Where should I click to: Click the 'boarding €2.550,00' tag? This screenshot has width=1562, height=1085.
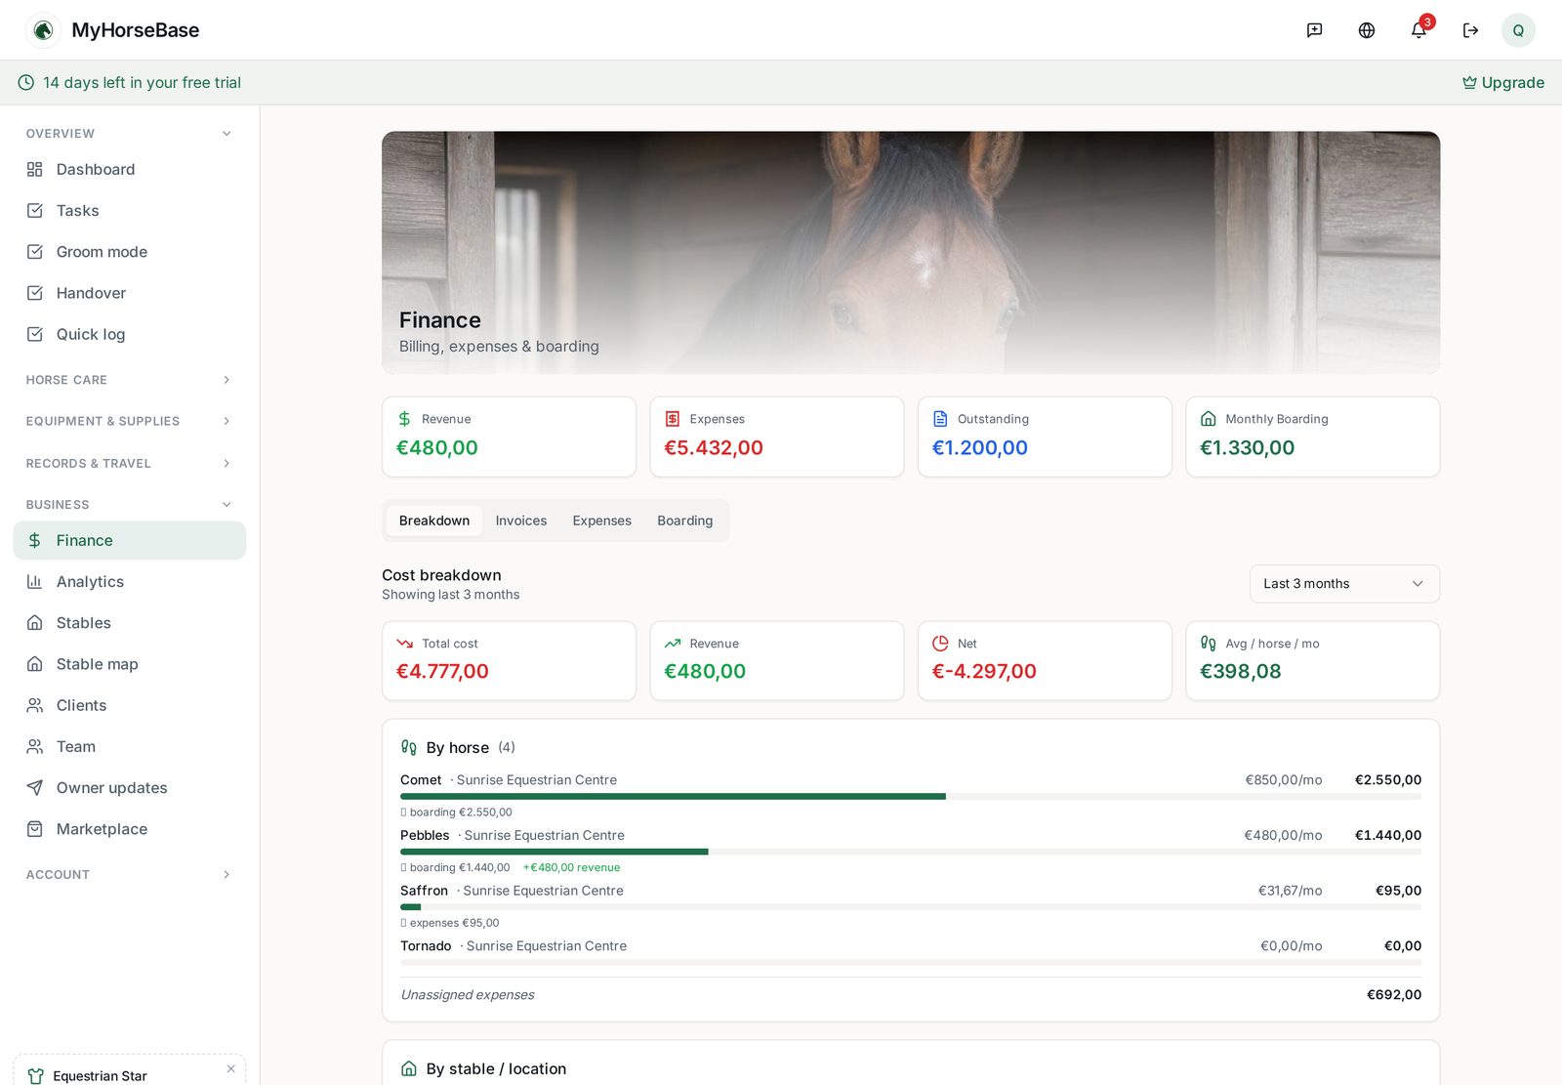456,813
